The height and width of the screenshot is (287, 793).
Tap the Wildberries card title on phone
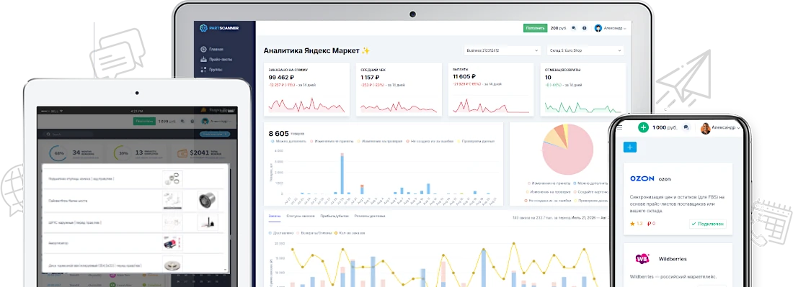[x=673, y=259]
